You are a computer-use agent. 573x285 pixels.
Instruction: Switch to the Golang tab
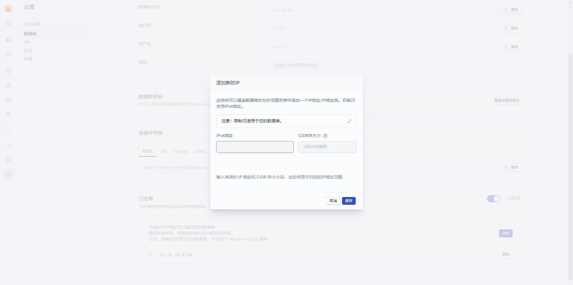181,151
